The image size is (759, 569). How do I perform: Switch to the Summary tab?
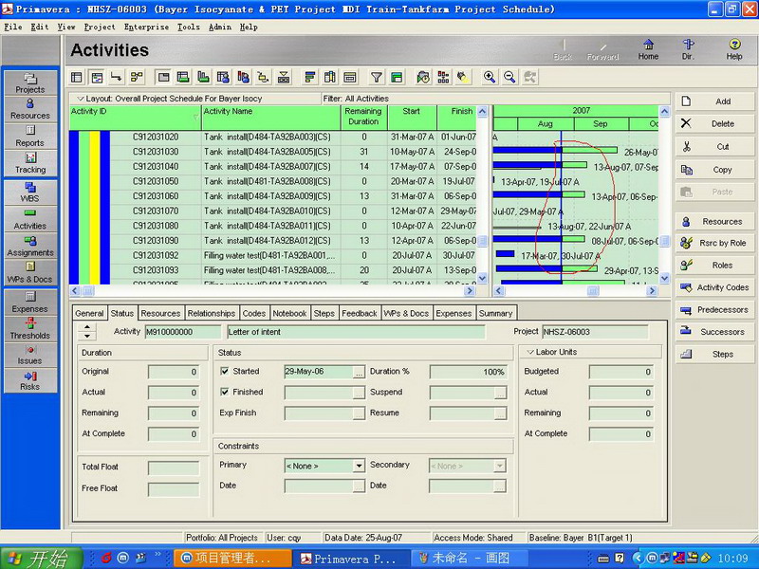pos(495,313)
